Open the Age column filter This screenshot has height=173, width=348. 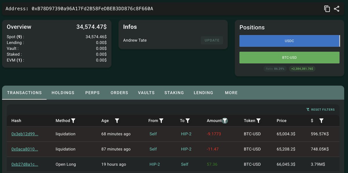(x=117, y=121)
